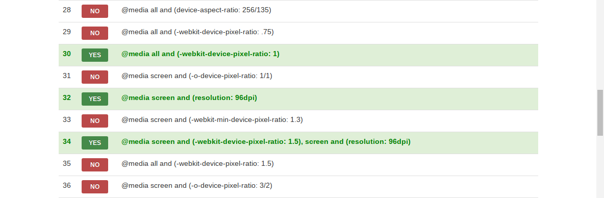Click the -webkit-device-pixel-ratio: 1 query
604x198 pixels.
[x=200, y=54]
